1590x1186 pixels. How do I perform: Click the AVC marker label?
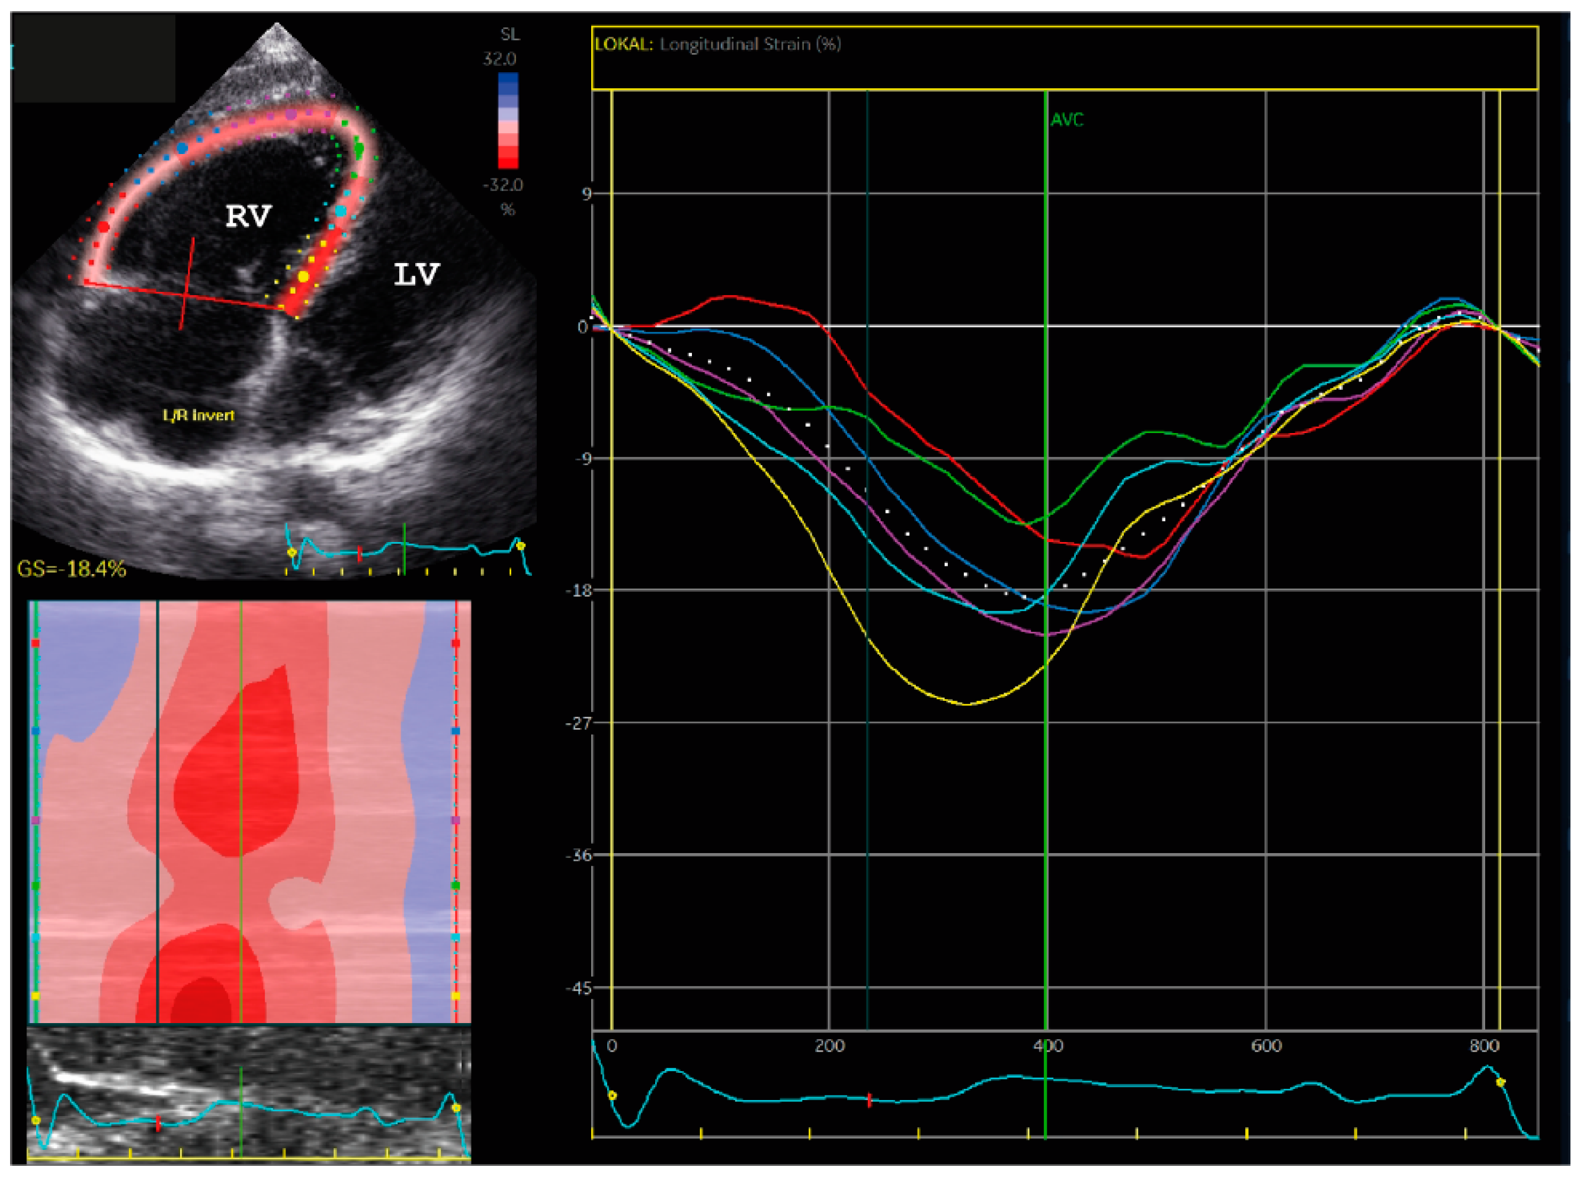pyautogui.click(x=1067, y=120)
